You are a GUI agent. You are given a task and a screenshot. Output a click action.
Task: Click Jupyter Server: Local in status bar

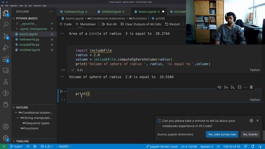click(x=162, y=147)
